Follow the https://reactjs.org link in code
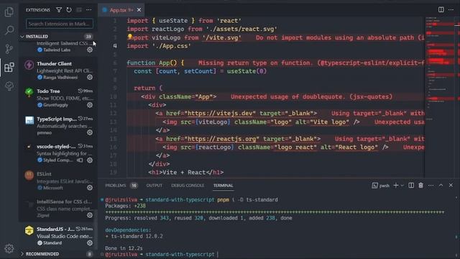 coord(224,139)
